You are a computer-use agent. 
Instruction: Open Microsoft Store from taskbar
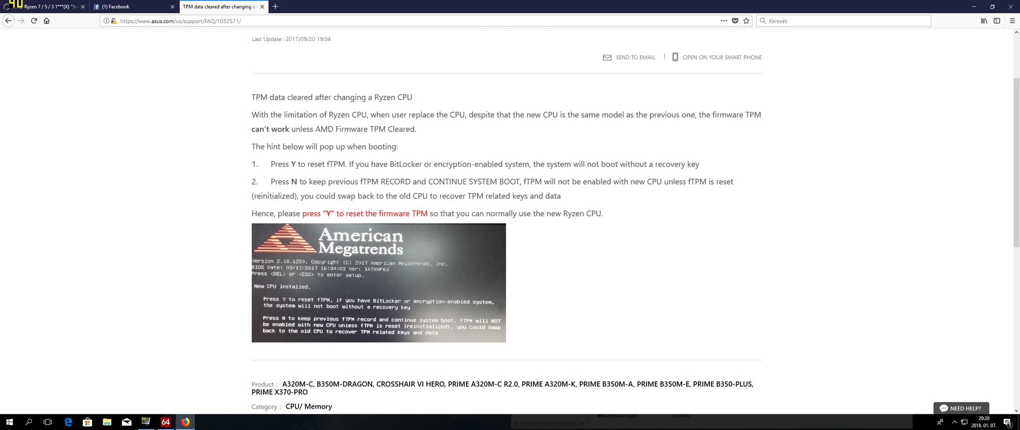coord(87,422)
